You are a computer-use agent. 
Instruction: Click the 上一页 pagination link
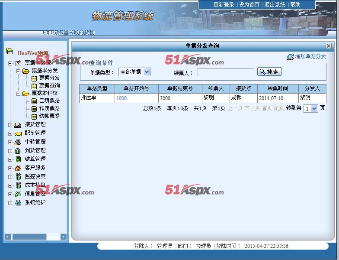235,108
